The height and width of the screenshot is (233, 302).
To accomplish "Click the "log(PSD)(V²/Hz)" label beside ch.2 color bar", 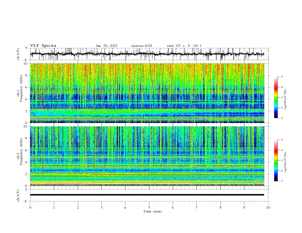I will click(x=286, y=162).
